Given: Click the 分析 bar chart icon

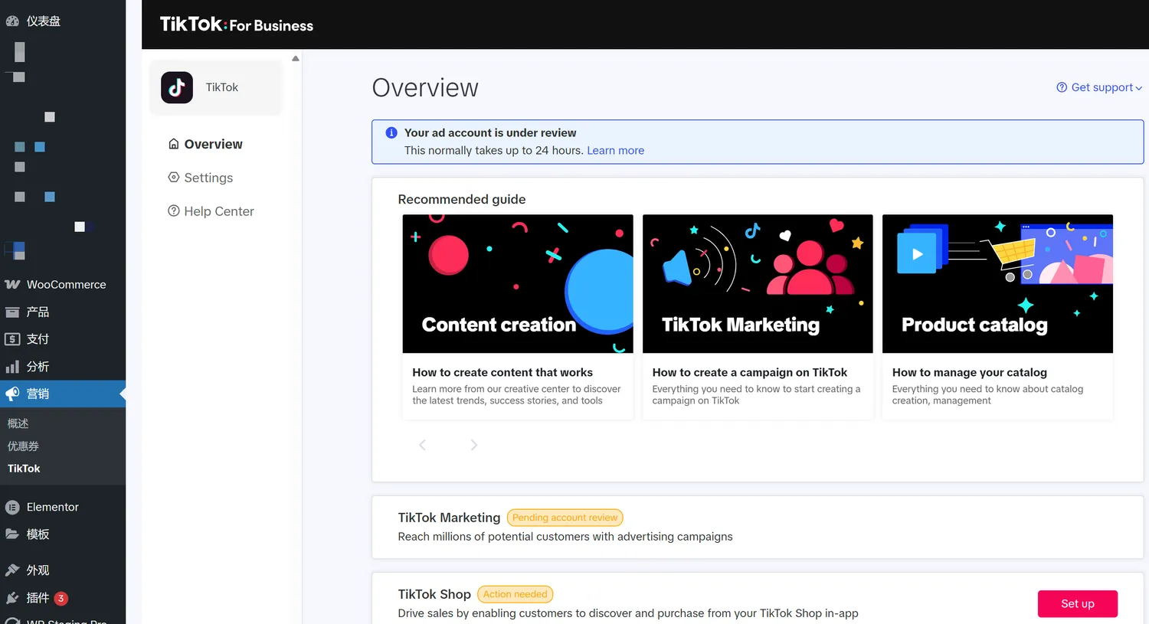Looking at the screenshot, I should 12,367.
